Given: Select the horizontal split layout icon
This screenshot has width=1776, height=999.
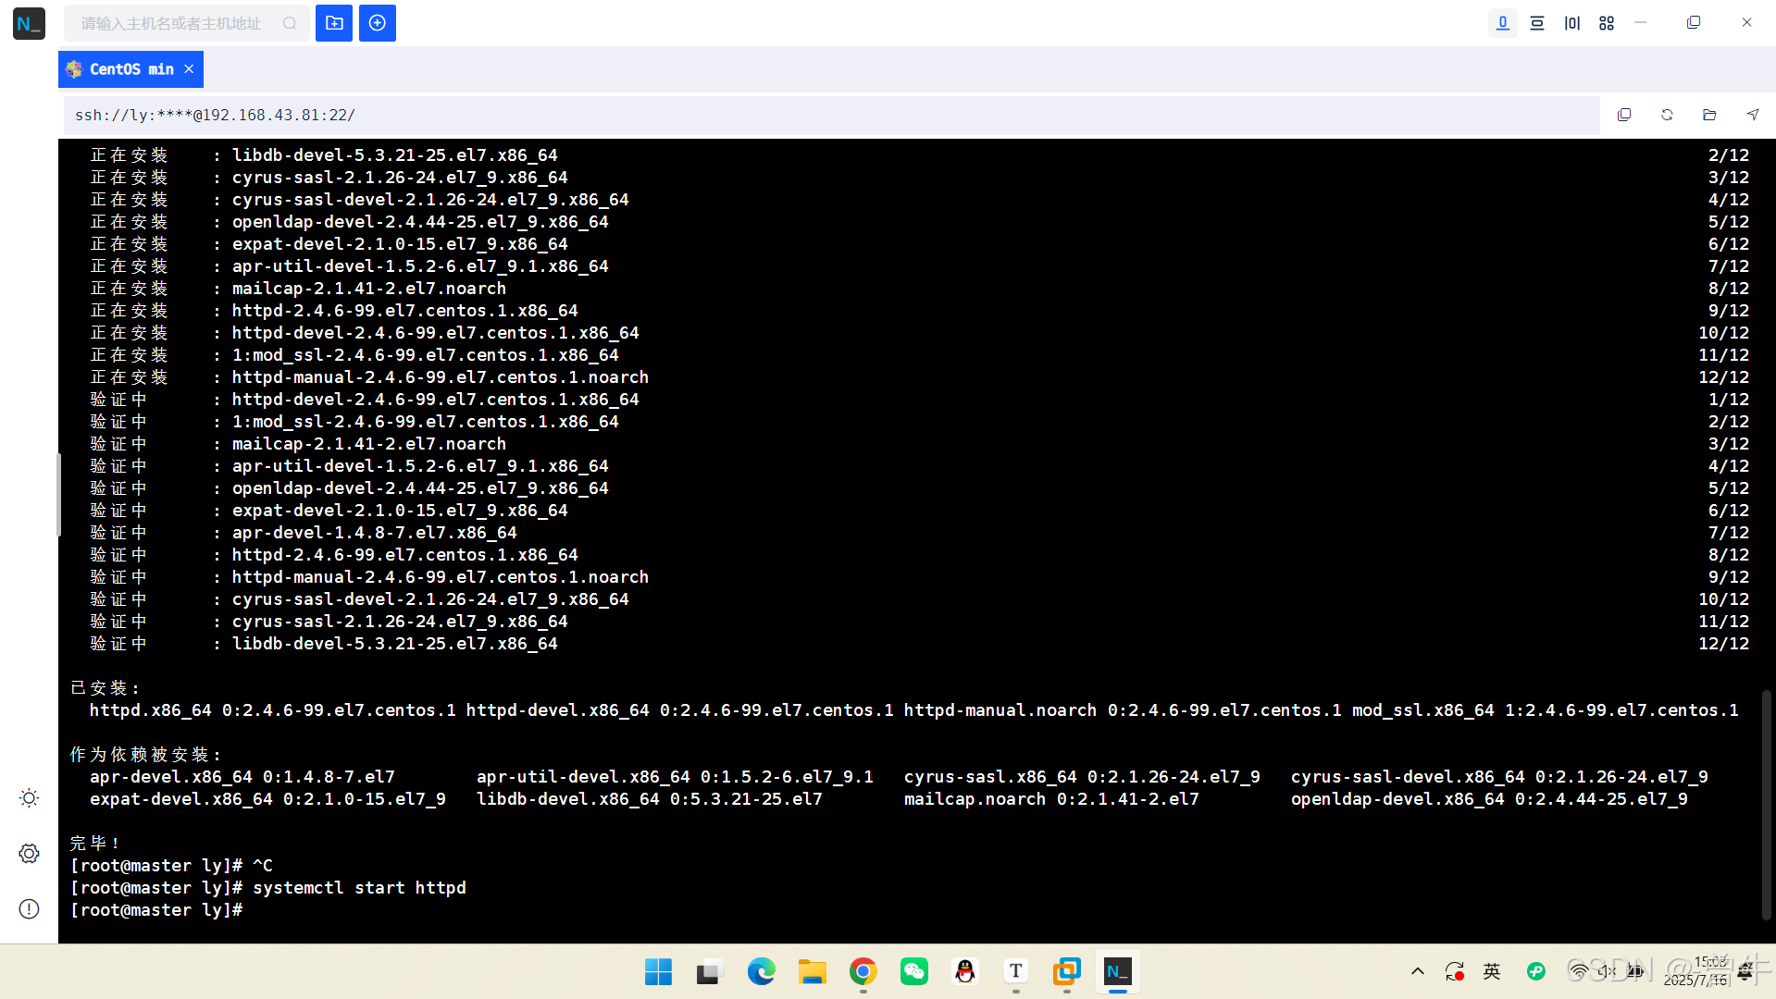Looking at the screenshot, I should click(x=1537, y=23).
